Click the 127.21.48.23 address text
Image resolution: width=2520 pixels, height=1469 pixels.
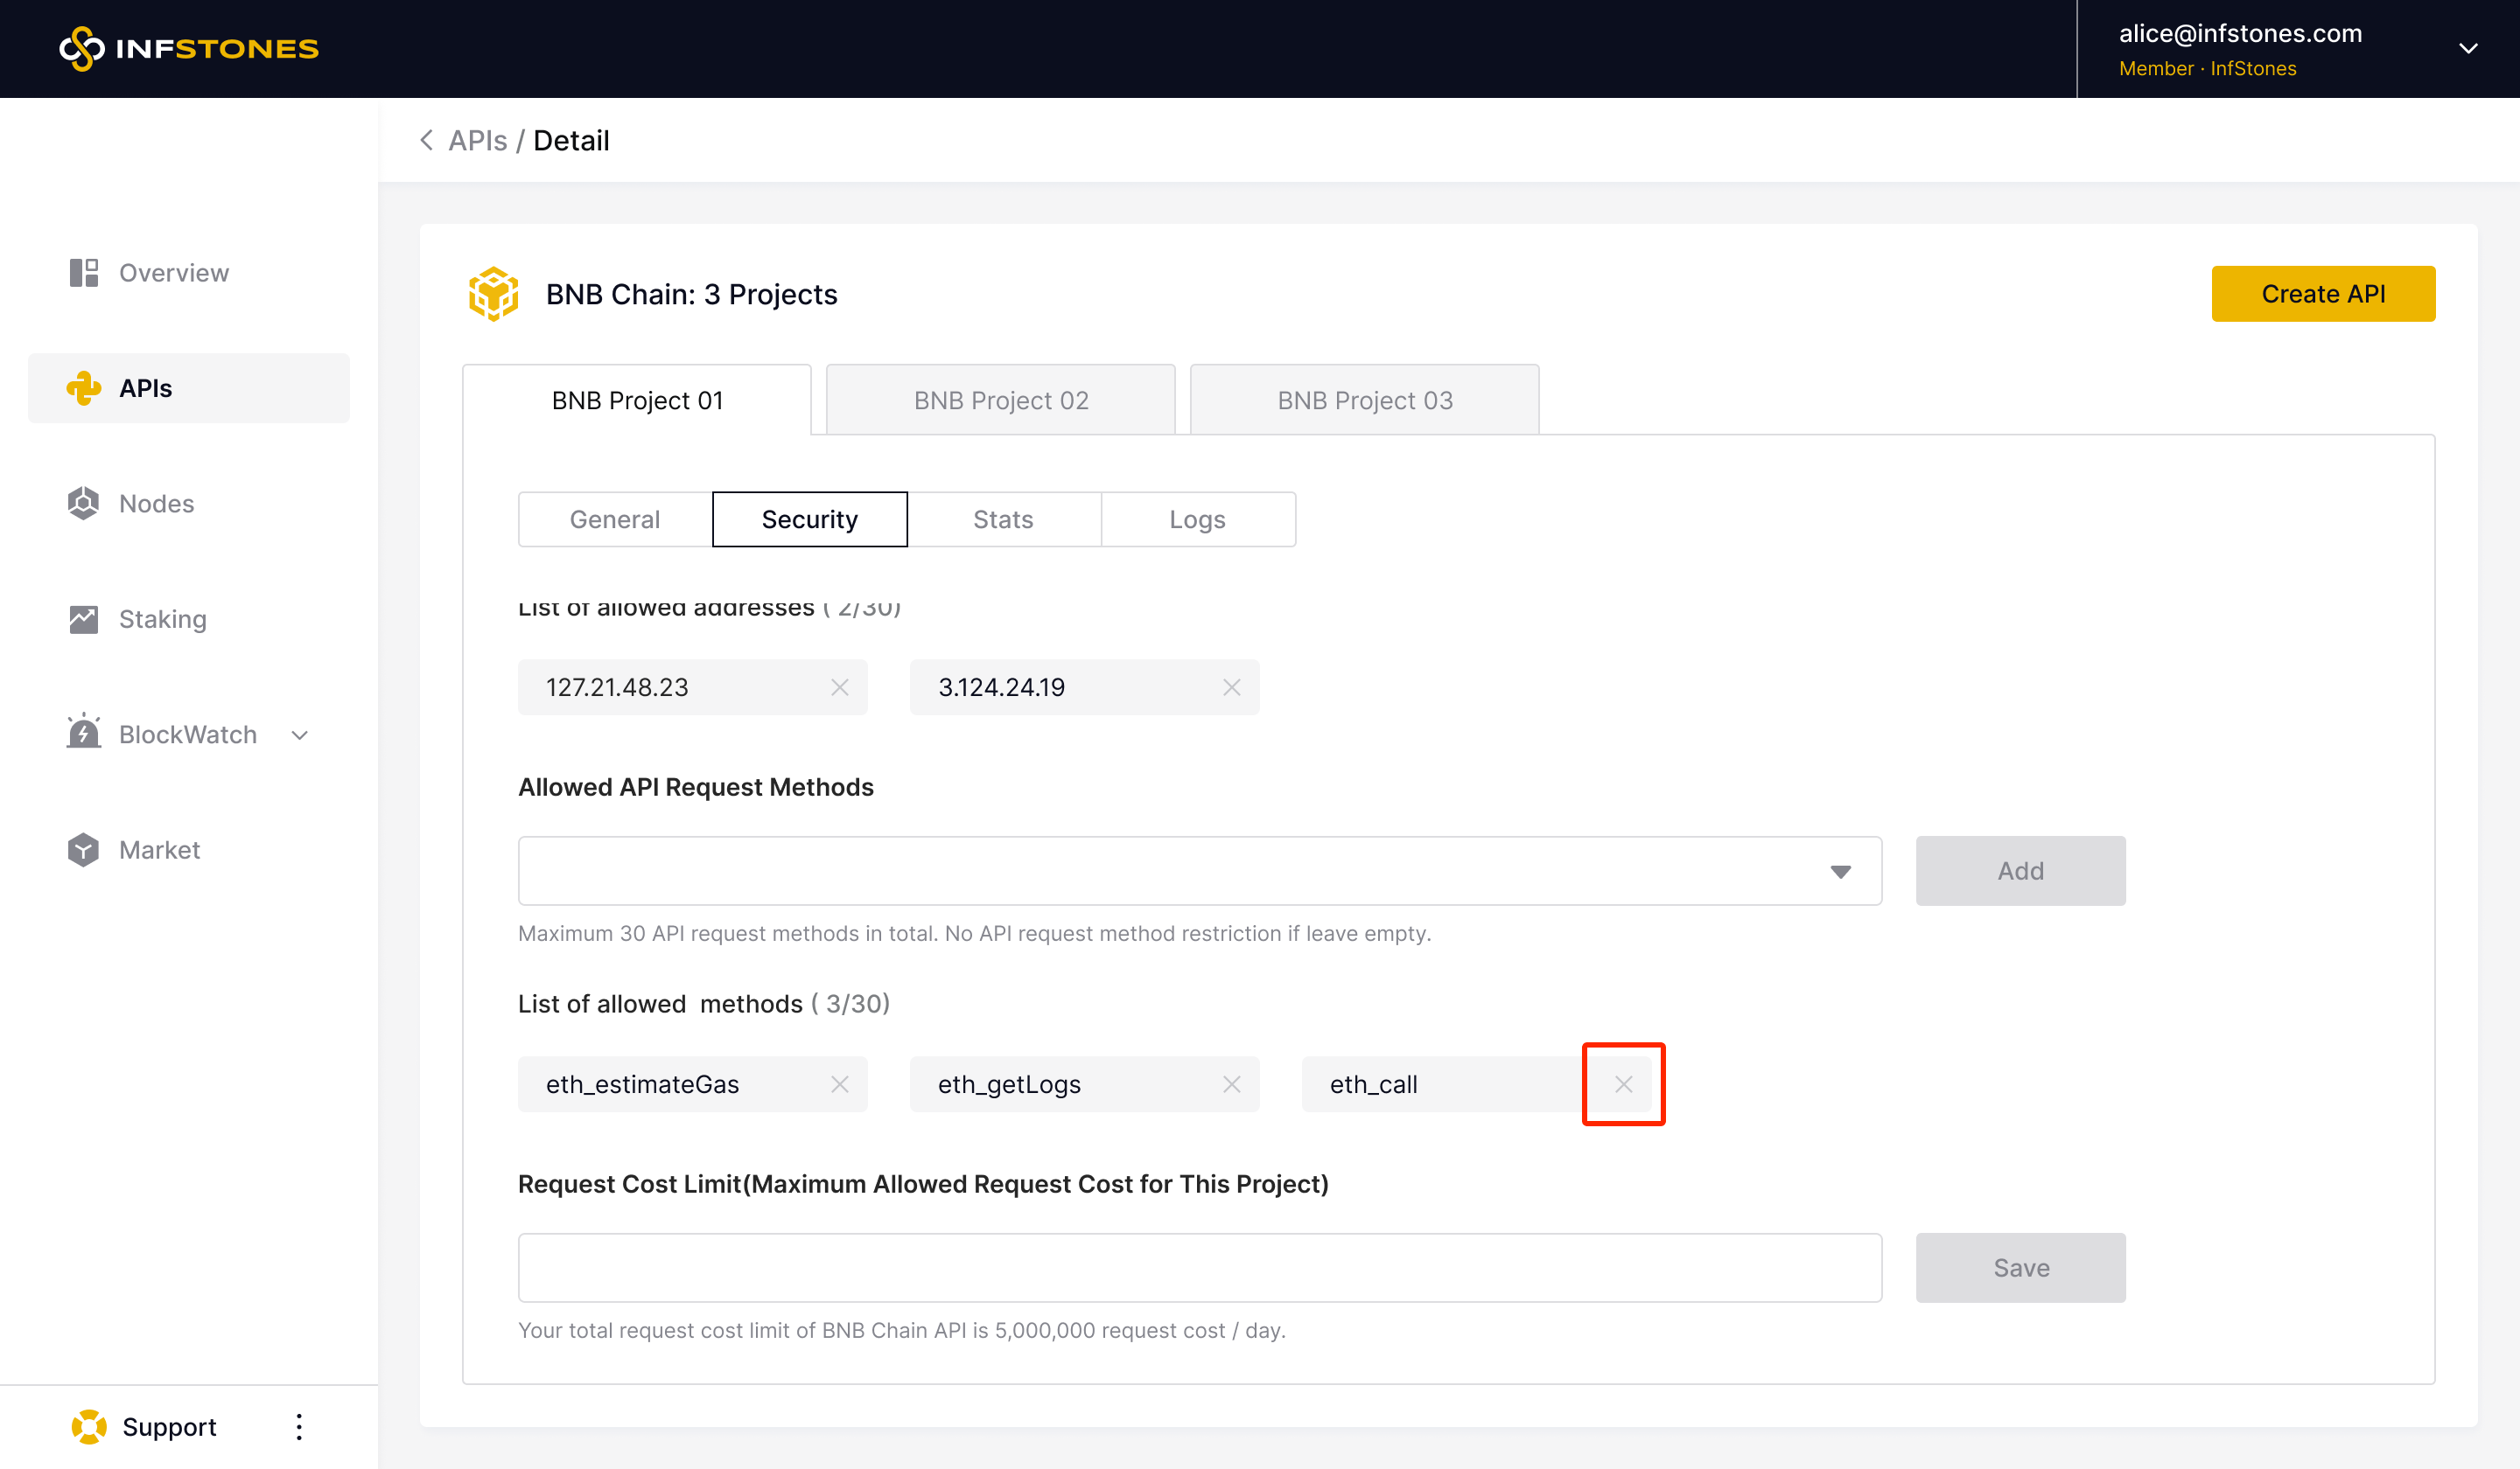[617, 687]
